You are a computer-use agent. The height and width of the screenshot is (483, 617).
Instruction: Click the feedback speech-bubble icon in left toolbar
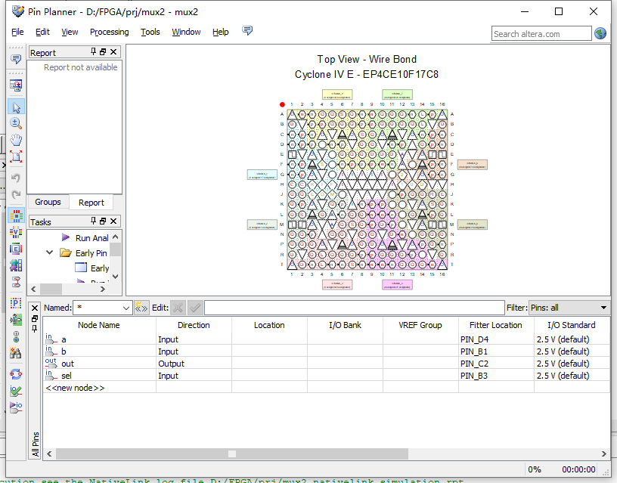[x=16, y=60]
